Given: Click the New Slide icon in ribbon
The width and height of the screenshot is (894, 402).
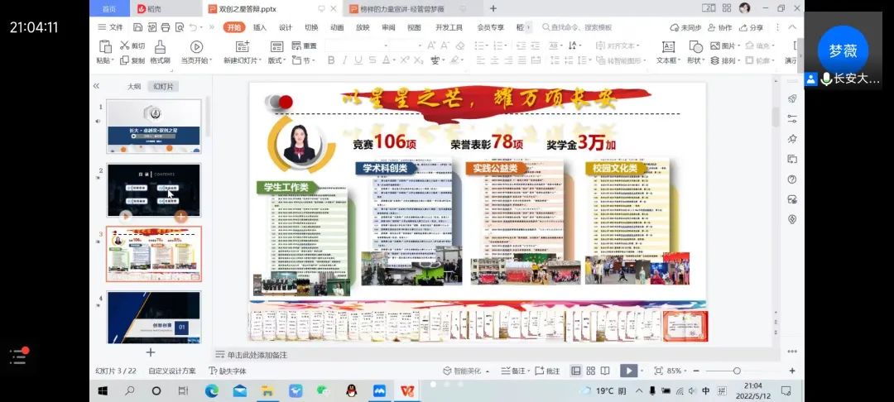Looking at the screenshot, I should [x=242, y=46].
